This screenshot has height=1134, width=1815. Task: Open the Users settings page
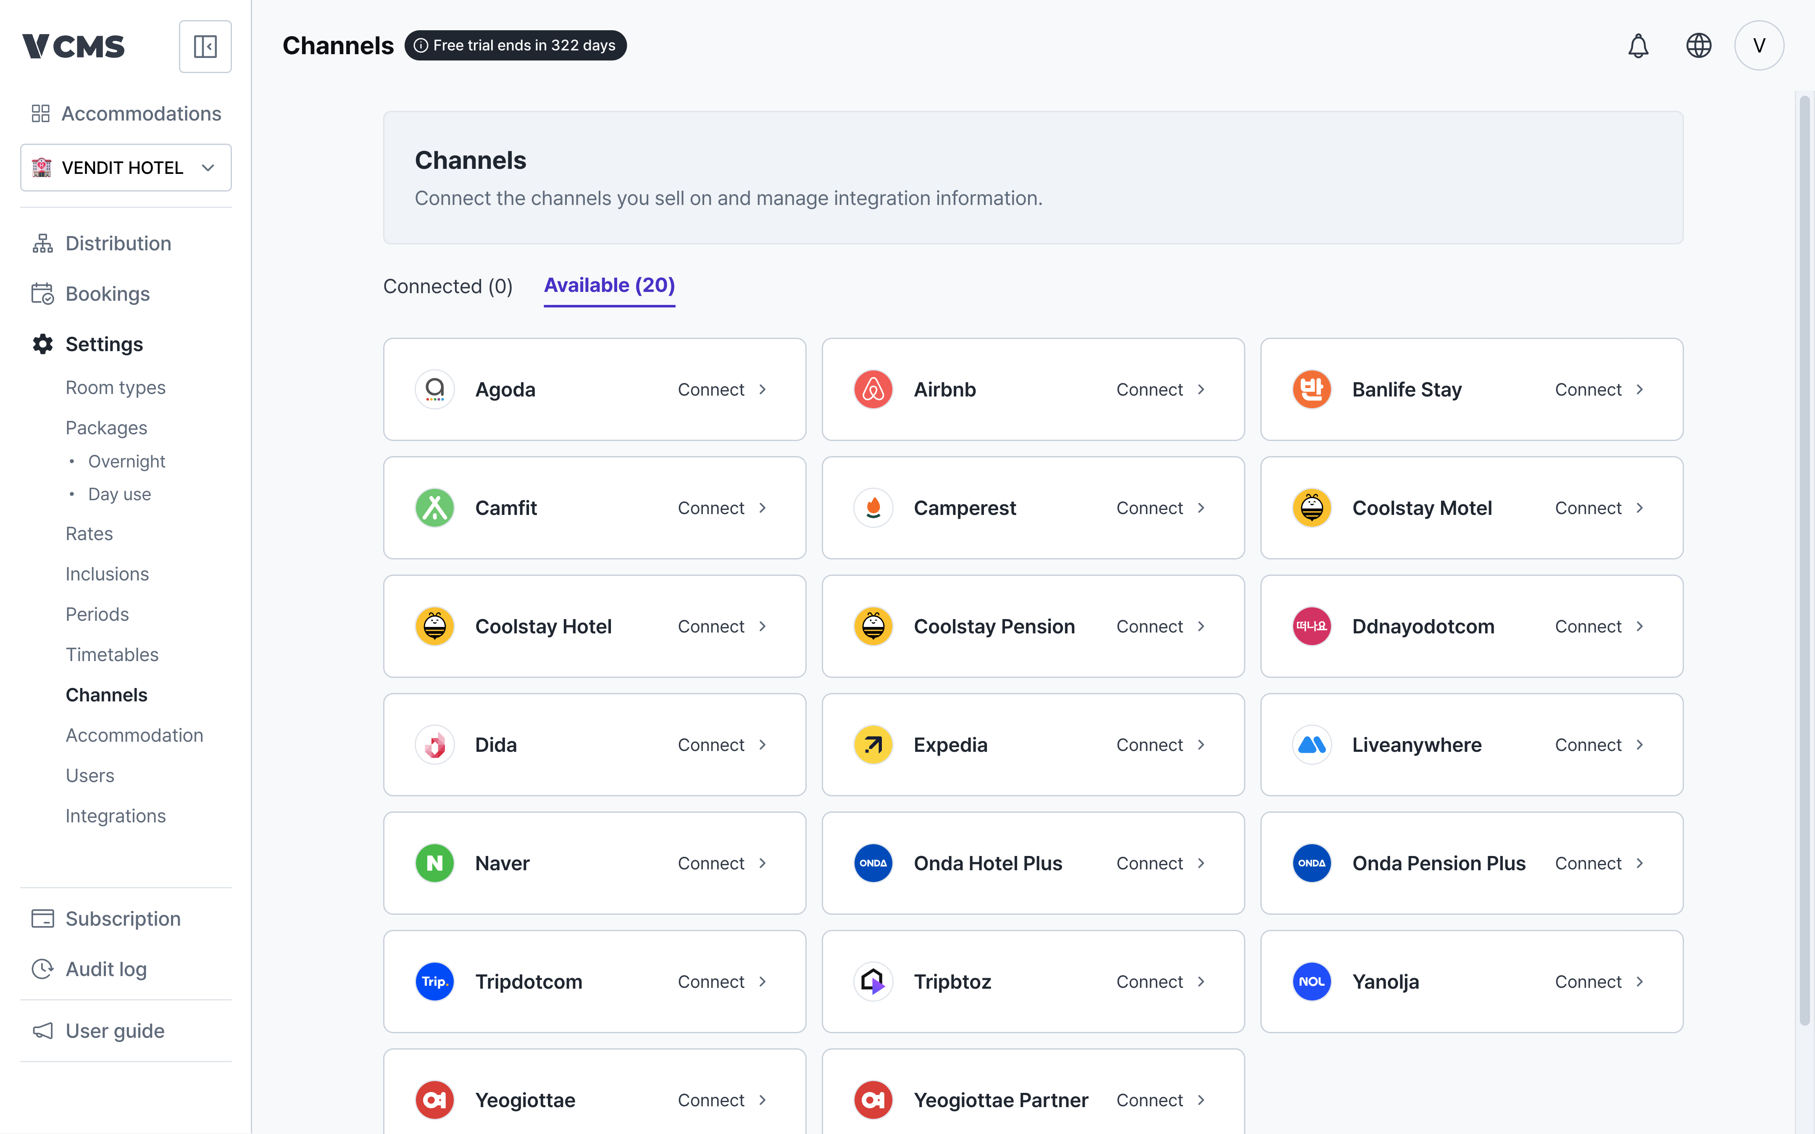[x=90, y=775]
